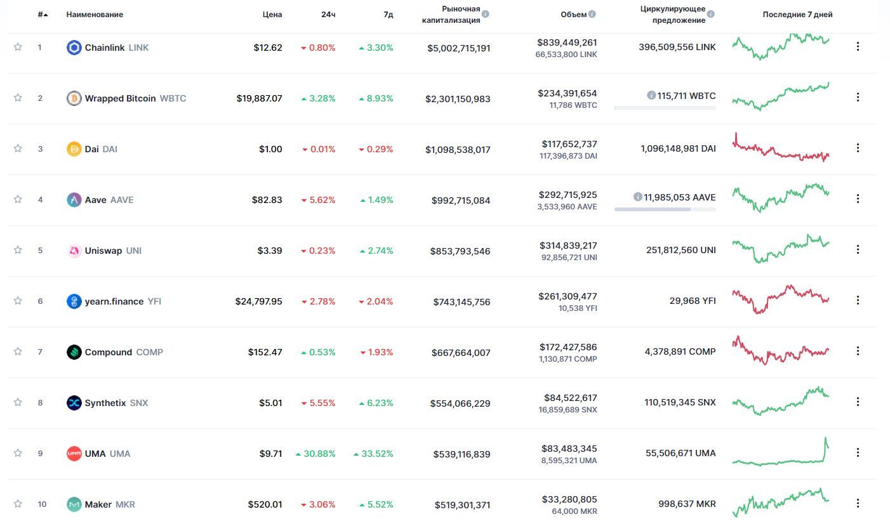890x526 pixels.
Task: Click the Chainlink coin logo
Action: click(74, 48)
